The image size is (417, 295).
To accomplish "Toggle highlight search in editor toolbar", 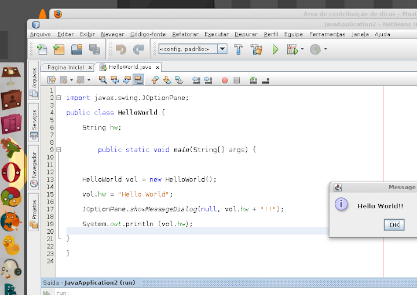I will pos(138,80).
